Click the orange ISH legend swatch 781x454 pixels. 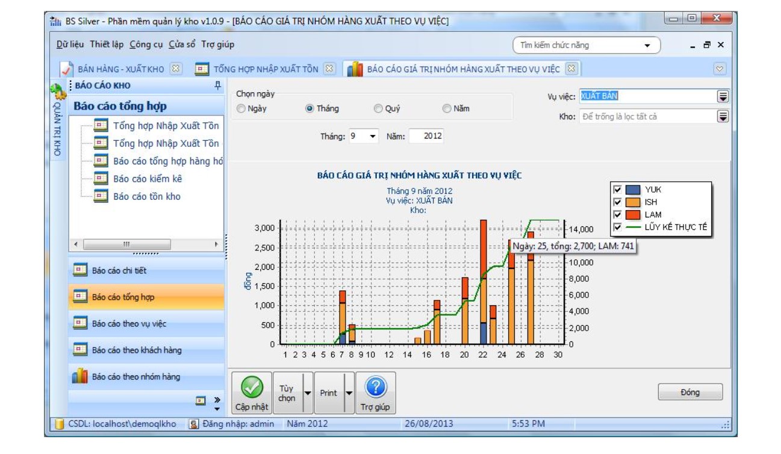point(633,202)
